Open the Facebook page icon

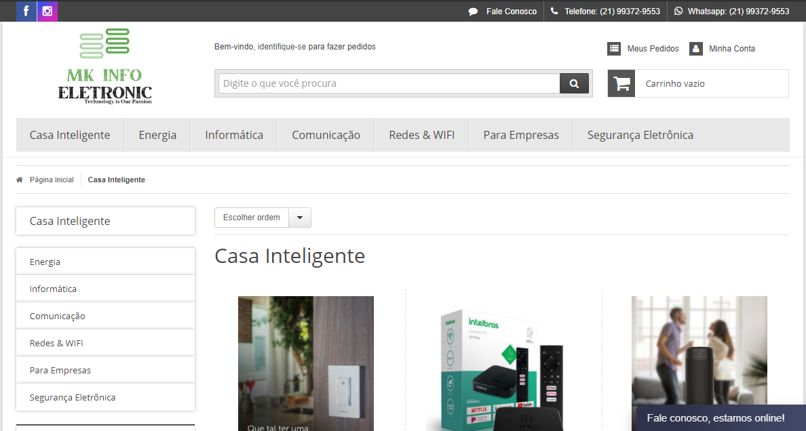(x=26, y=11)
